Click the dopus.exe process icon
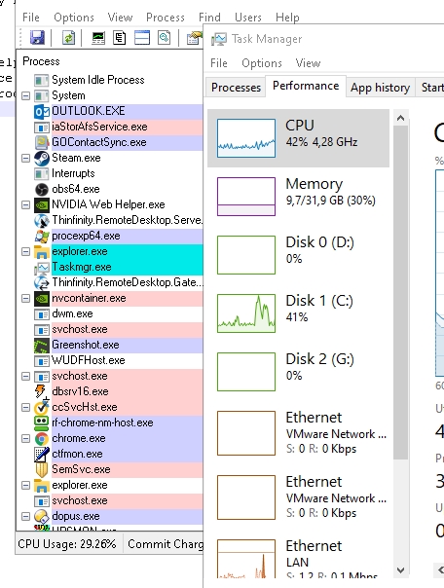 coord(42,516)
